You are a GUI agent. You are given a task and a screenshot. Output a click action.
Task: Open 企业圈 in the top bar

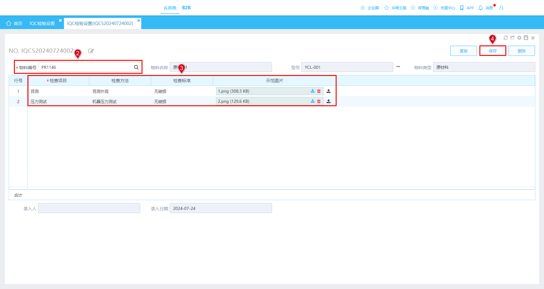pos(370,8)
